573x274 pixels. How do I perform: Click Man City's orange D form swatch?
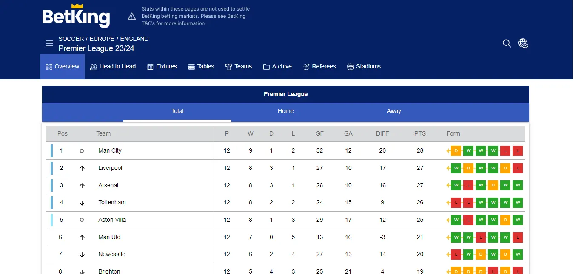point(456,151)
